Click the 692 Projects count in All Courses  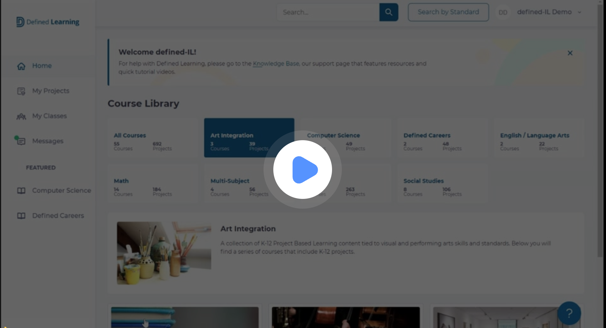pos(162,146)
